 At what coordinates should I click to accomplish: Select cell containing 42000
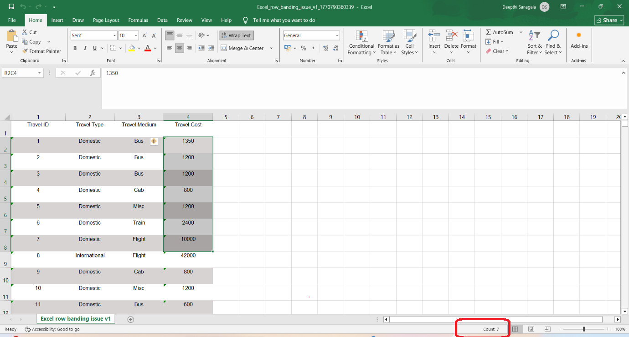coord(188,259)
